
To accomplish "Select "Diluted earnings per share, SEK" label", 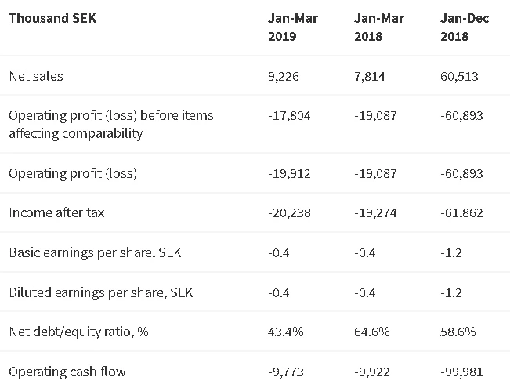I will tap(100, 292).
